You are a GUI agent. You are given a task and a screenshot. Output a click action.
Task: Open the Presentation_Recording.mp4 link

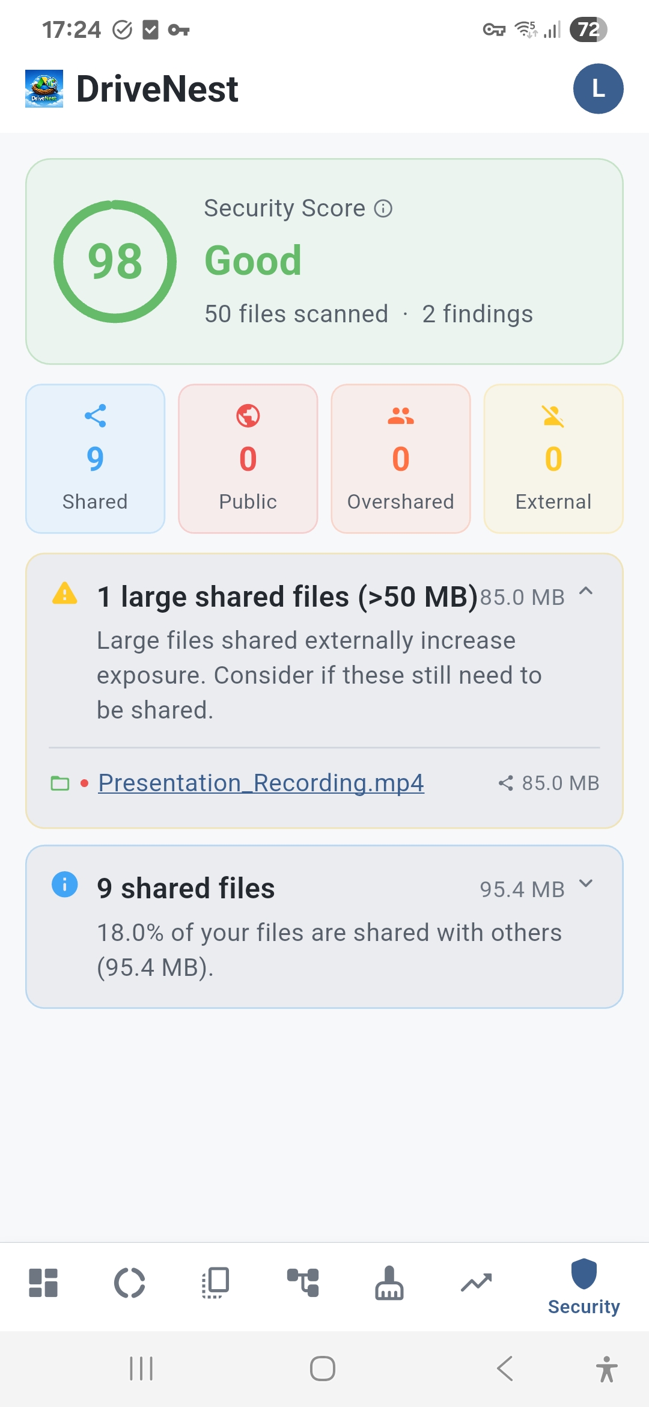click(261, 783)
